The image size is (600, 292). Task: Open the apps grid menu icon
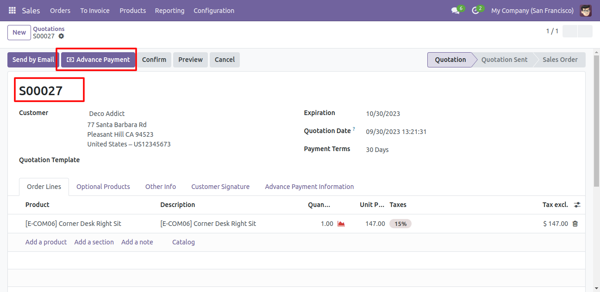pyautogui.click(x=12, y=10)
